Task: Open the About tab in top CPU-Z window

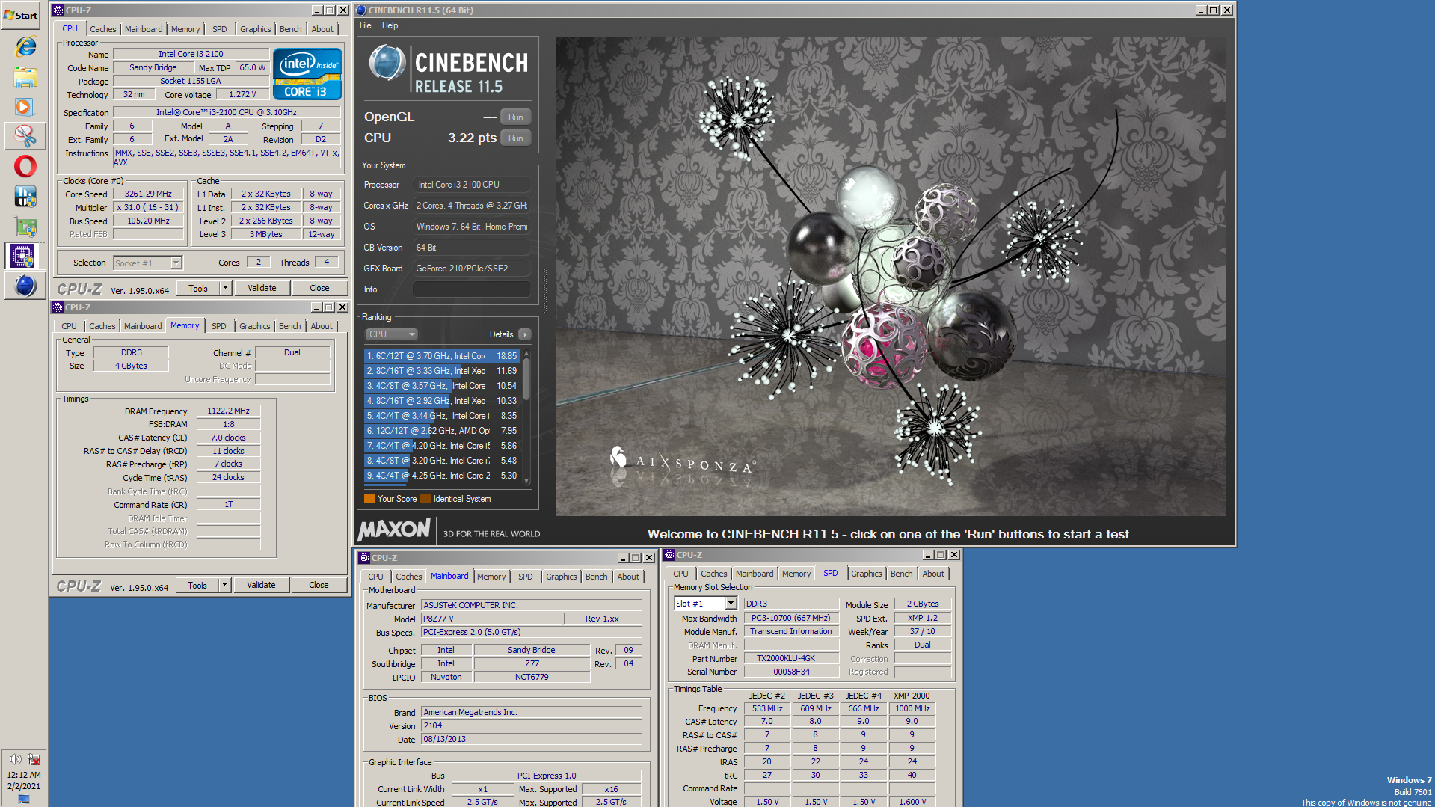Action: (x=323, y=29)
